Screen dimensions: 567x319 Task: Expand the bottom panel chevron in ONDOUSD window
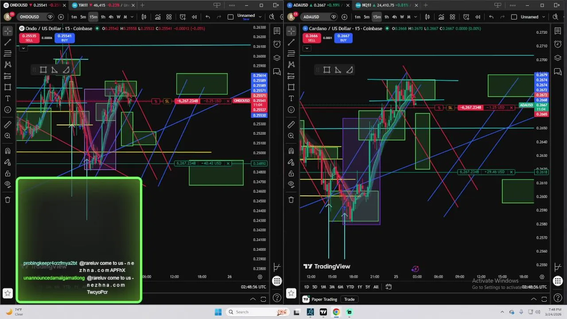(x=253, y=299)
